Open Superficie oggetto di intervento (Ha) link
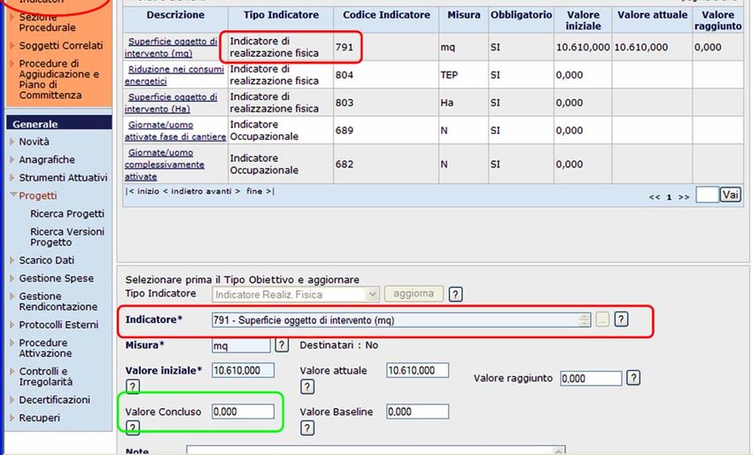This screenshot has height=455, width=753. coord(172,103)
